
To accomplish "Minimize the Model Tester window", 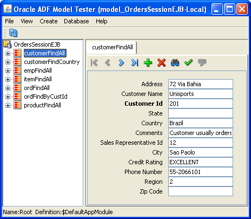I will pyautogui.click(x=217, y=9).
